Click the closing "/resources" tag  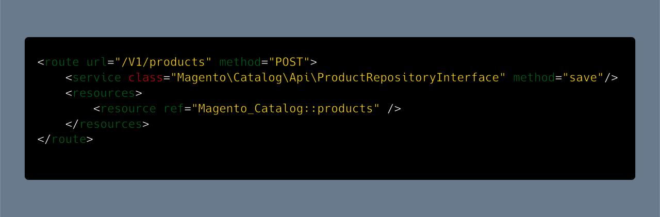(107, 124)
